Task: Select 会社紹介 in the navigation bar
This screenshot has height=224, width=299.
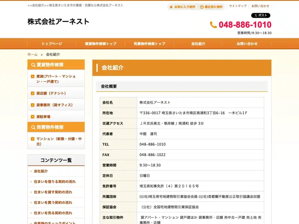Action: tap(198, 44)
